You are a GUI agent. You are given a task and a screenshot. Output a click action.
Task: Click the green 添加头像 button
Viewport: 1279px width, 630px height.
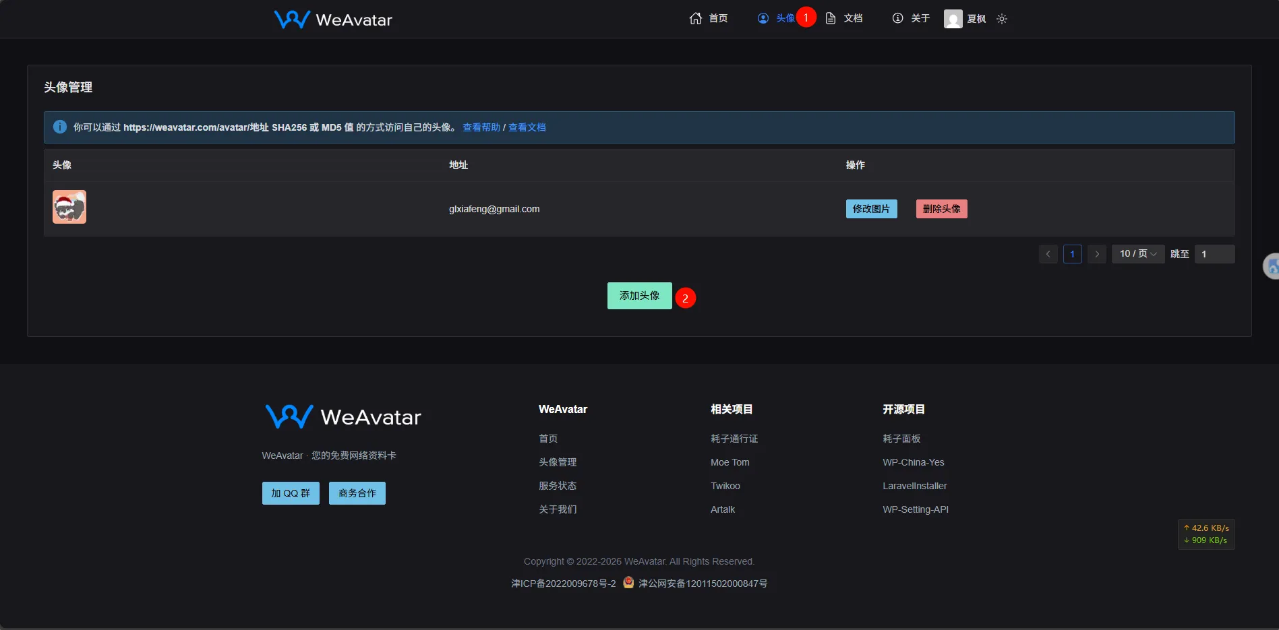click(x=639, y=296)
